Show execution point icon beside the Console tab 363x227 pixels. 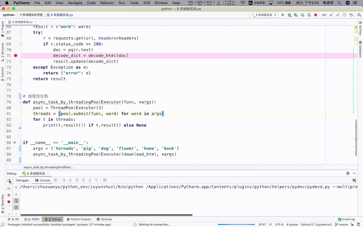click(55, 180)
